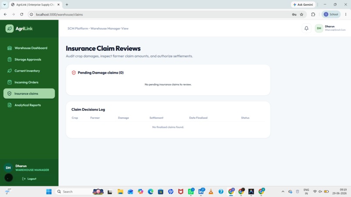This screenshot has width=351, height=197.
Task: Open the School profile button
Action: [x=331, y=14]
